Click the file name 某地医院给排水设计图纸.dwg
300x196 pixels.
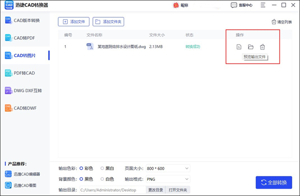[x=122, y=46]
